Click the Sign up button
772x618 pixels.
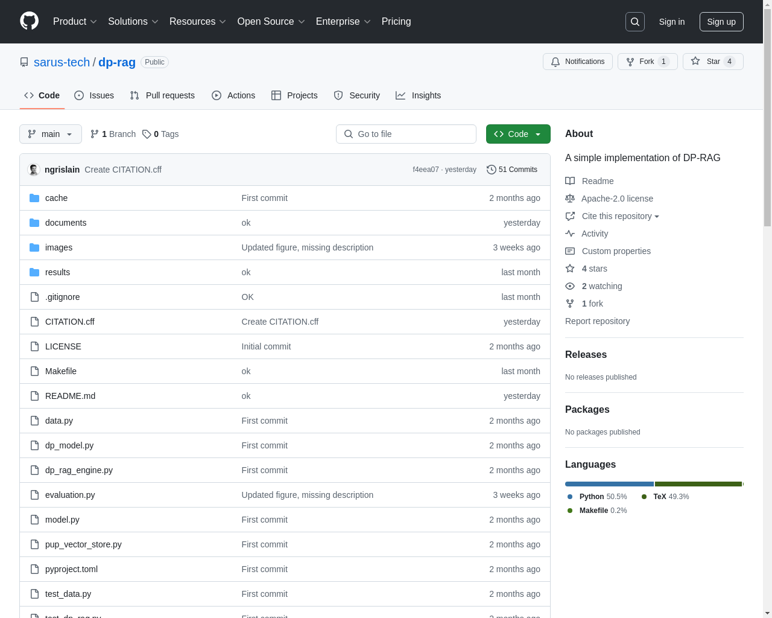pyautogui.click(x=721, y=22)
